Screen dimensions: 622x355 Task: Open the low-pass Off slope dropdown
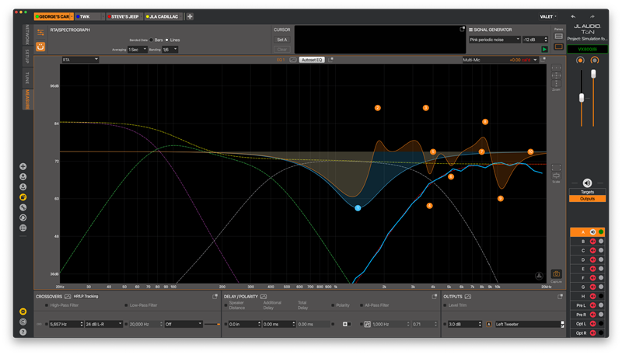coord(183,324)
